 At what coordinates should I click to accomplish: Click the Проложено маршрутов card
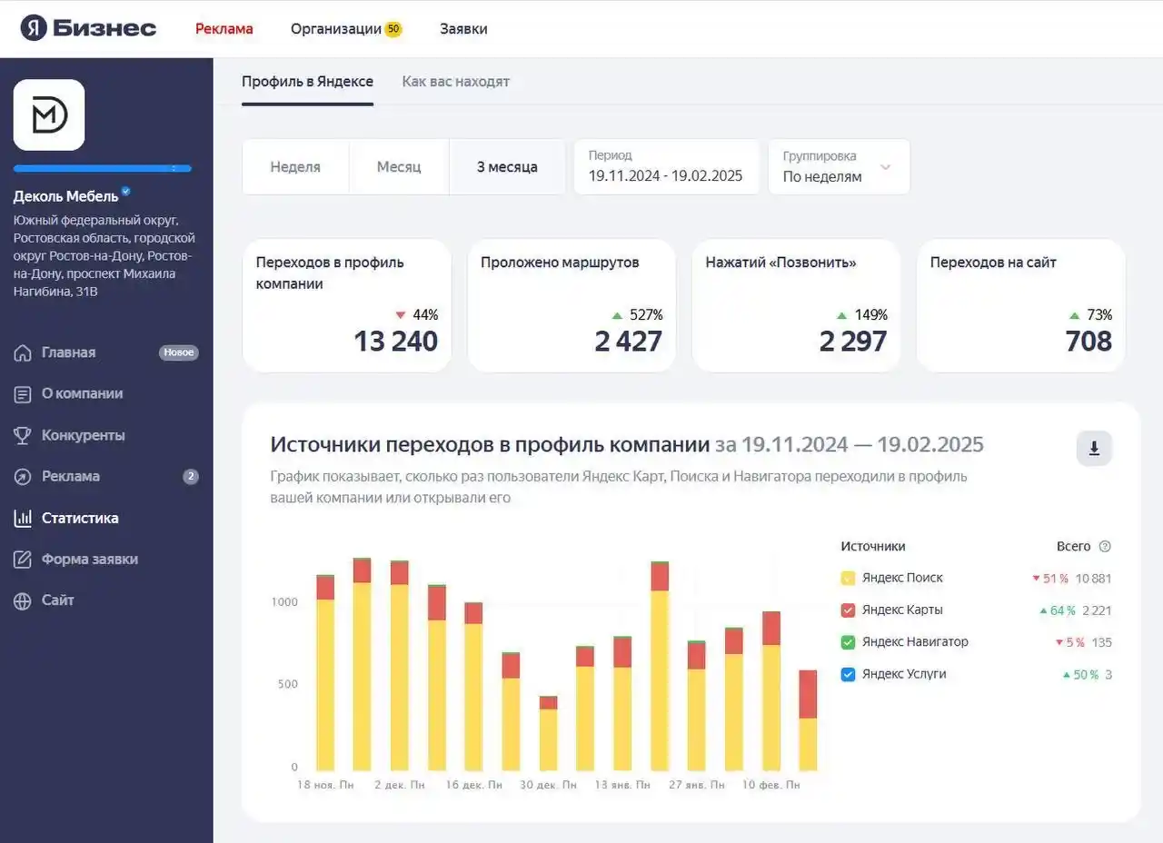pyautogui.click(x=572, y=306)
